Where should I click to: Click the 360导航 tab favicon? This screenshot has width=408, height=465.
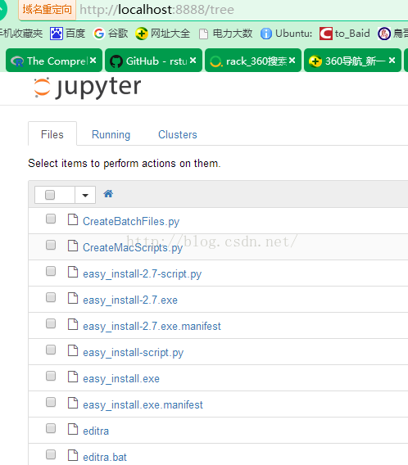(x=315, y=61)
